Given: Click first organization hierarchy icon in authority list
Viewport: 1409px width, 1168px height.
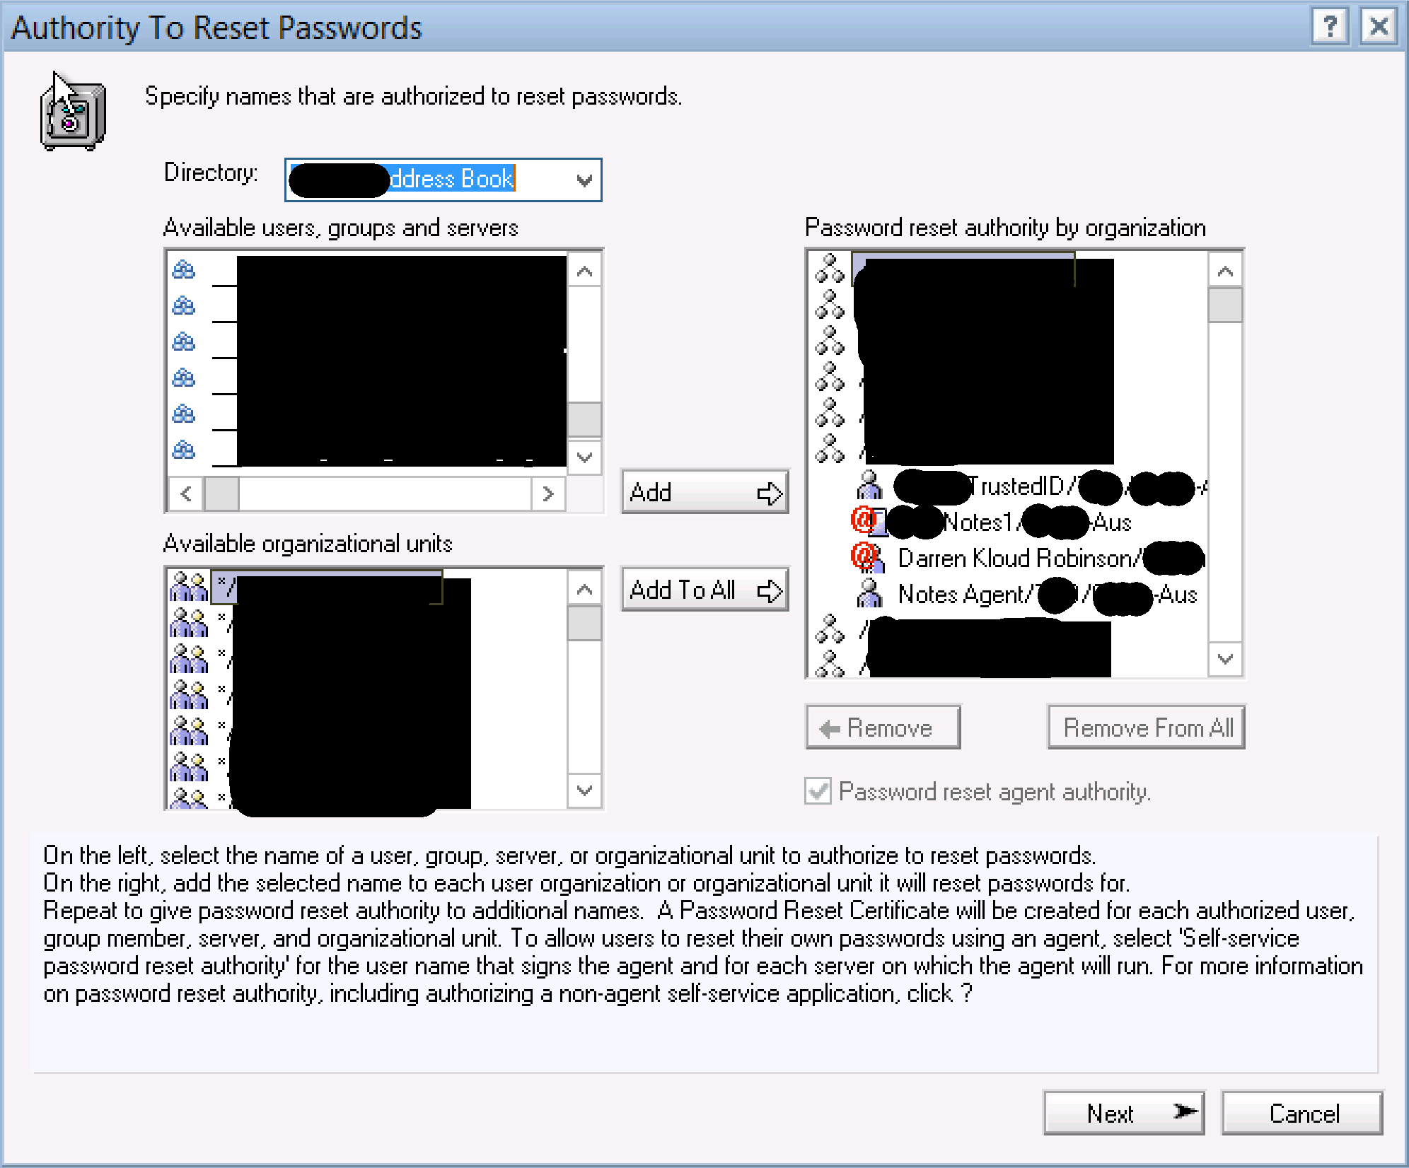Looking at the screenshot, I should (x=830, y=269).
